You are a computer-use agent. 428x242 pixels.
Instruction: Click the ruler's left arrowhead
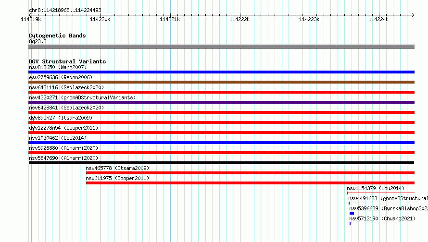[x=30, y=15]
